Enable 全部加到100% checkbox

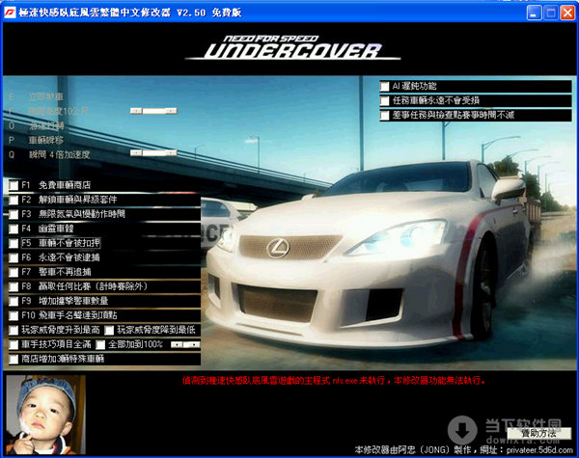point(100,344)
